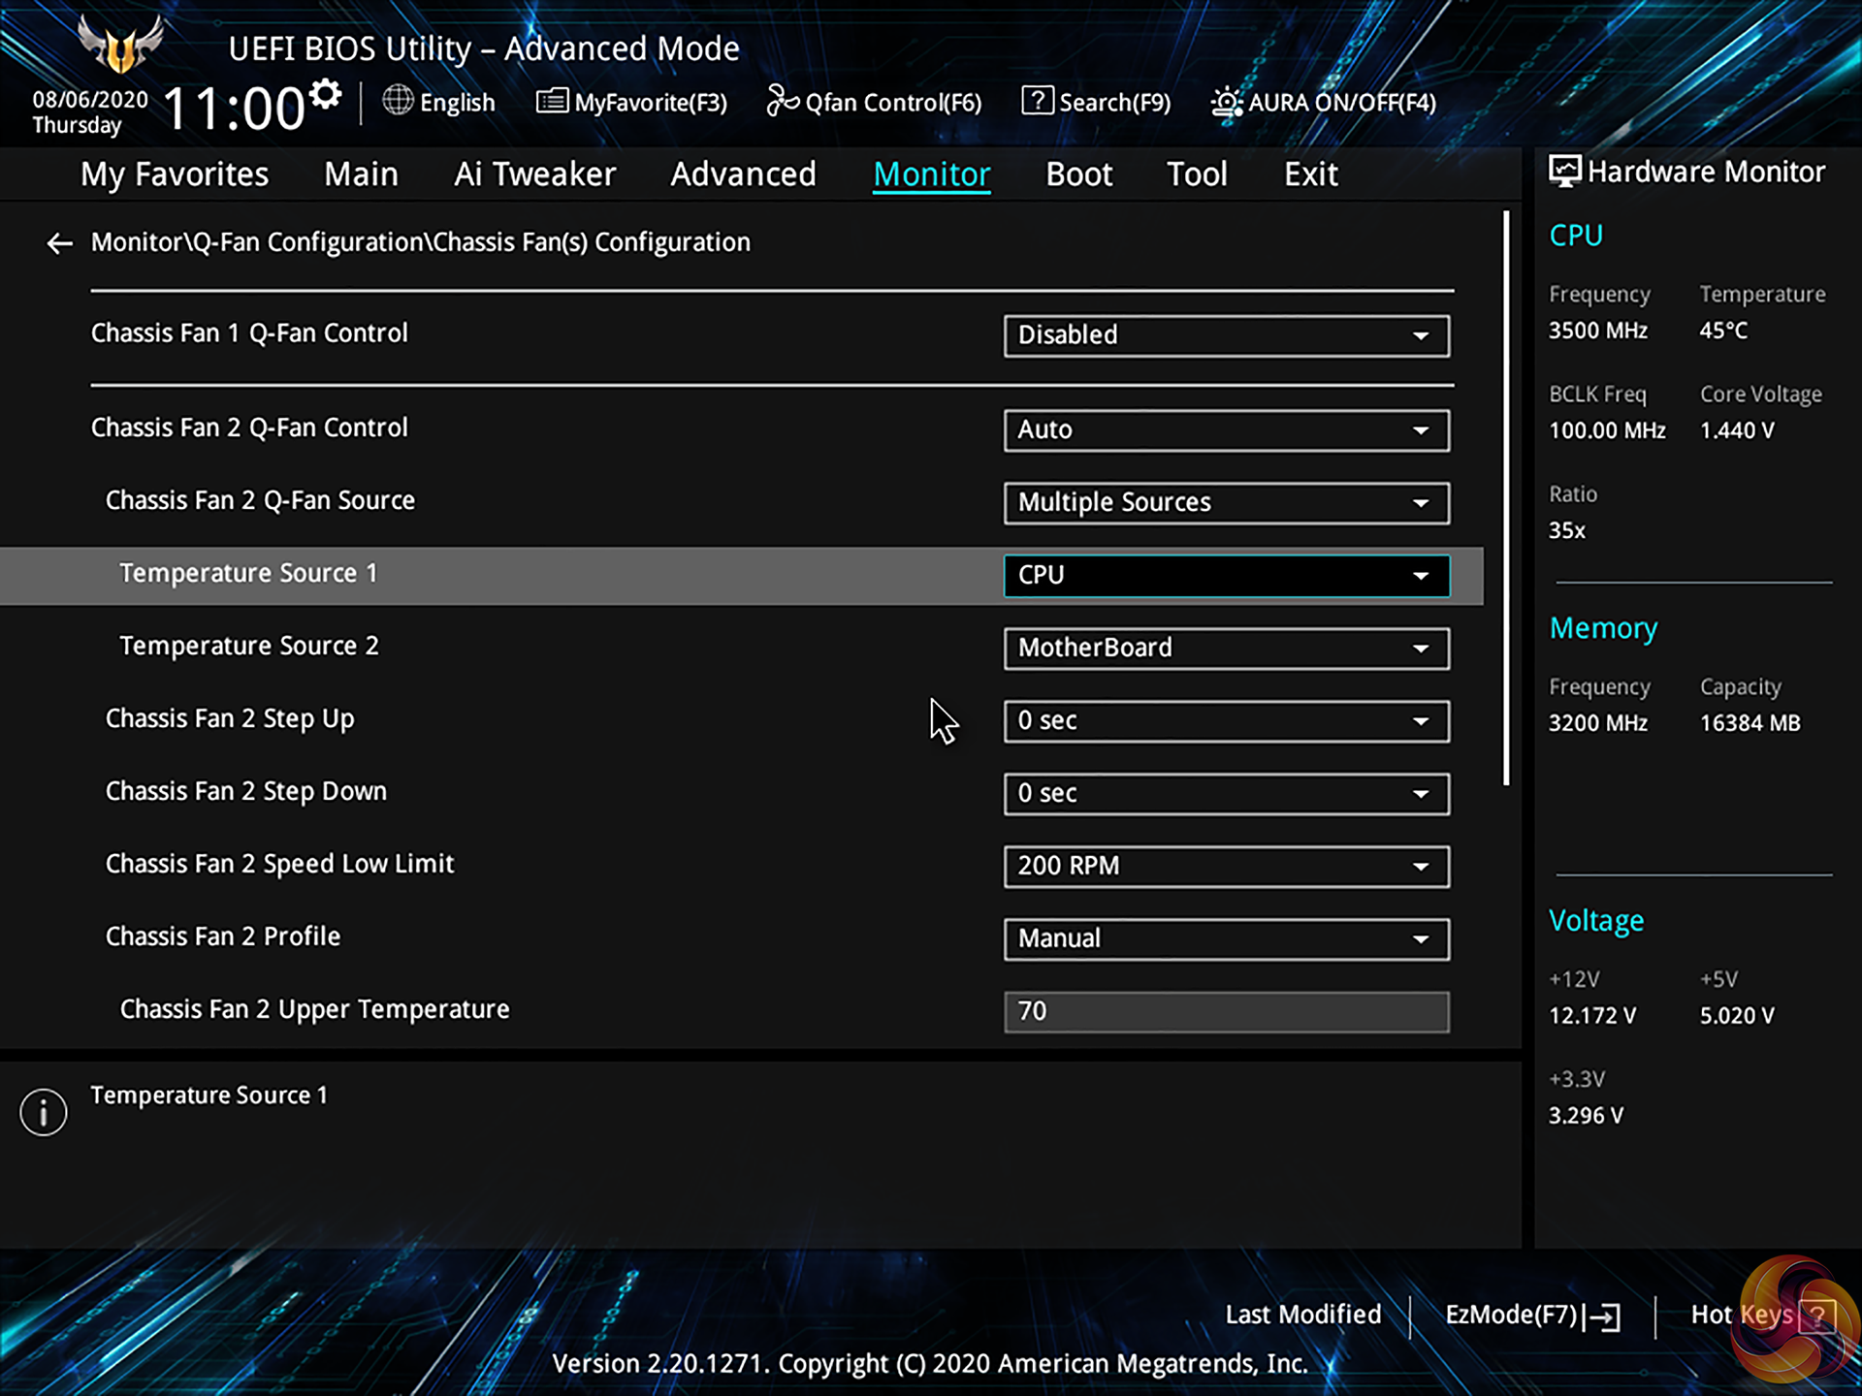
Task: Expand Chassis Fan 2 Q-Fan Source dropdown
Action: [1226, 503]
